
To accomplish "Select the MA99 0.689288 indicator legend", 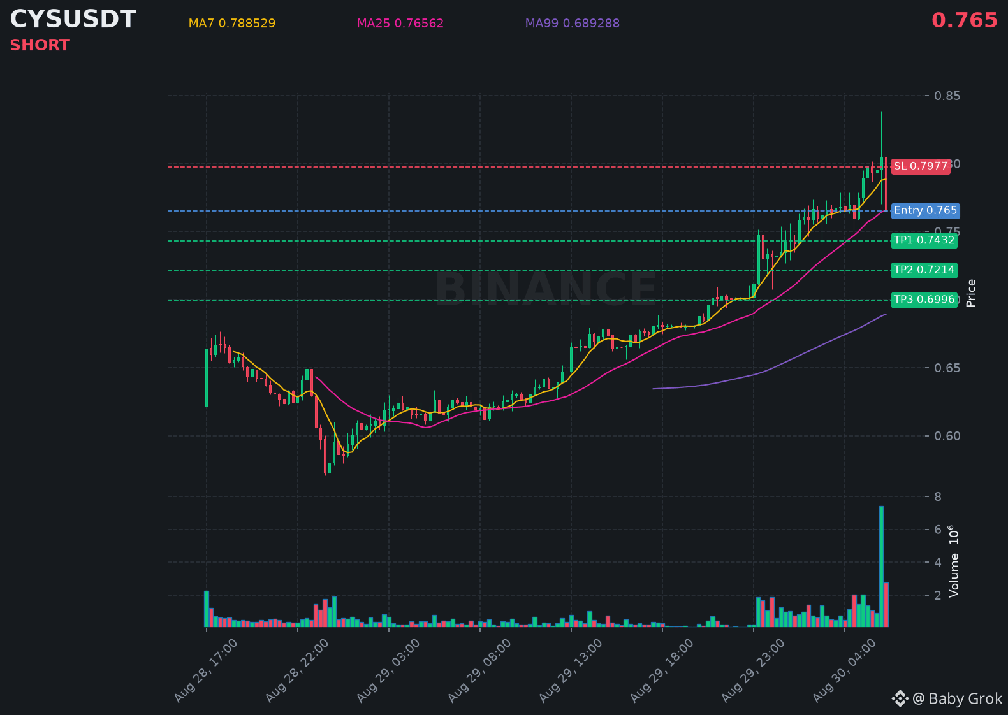I will tap(573, 24).
